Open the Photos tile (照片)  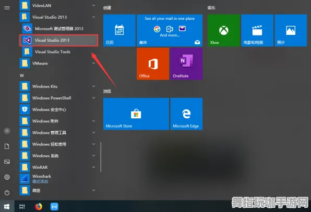[x=291, y=30]
